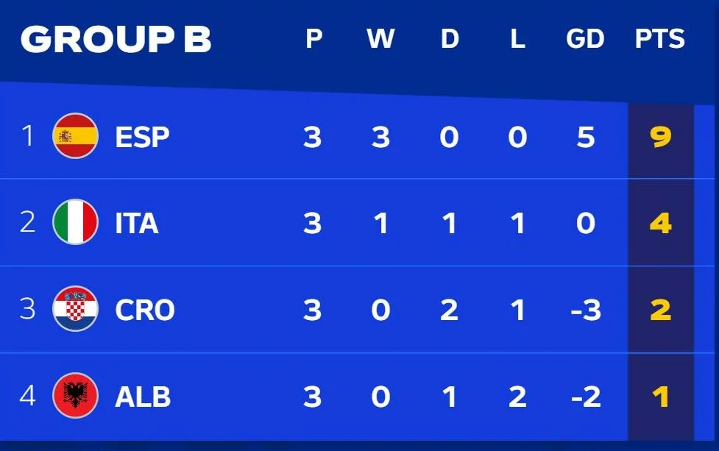Click rank number 1 beside Spain
719x451 pixels.
point(28,136)
